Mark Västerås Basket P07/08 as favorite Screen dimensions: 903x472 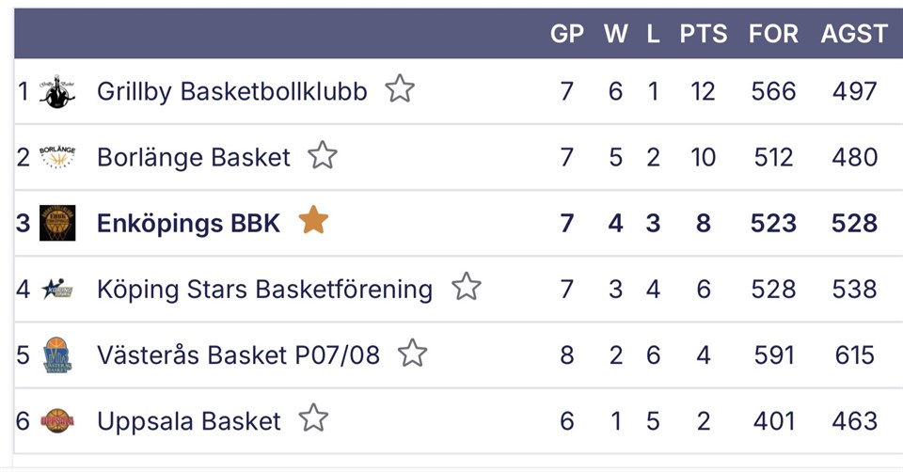(412, 354)
